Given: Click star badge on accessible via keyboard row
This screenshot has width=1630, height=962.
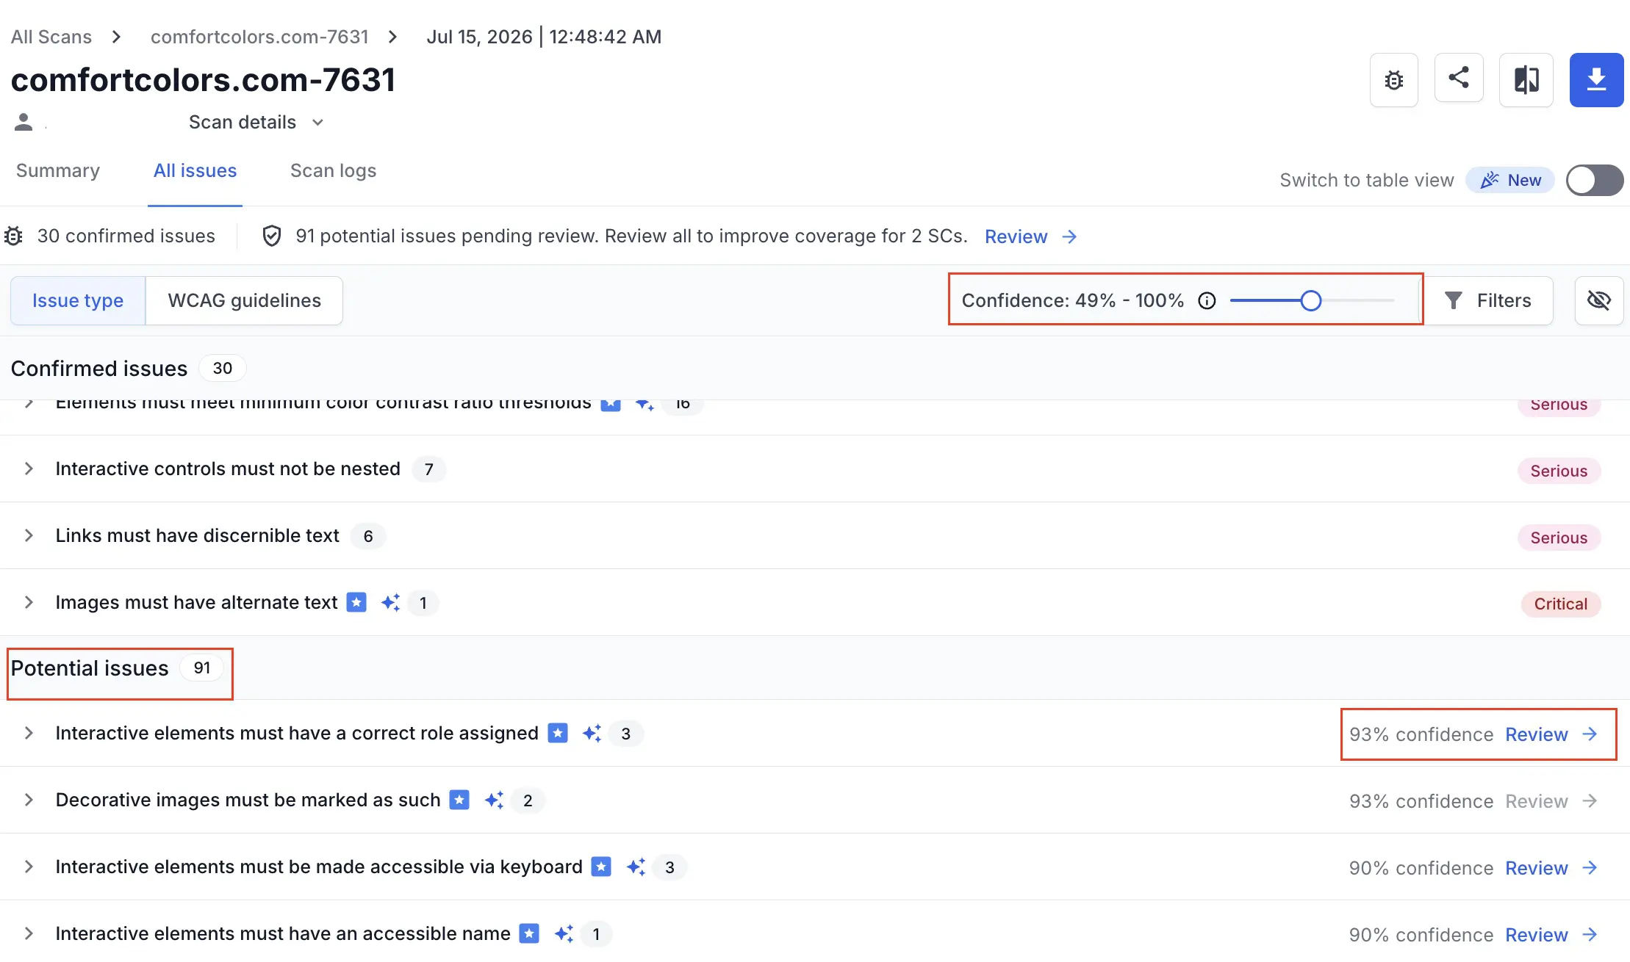Looking at the screenshot, I should (x=601, y=867).
